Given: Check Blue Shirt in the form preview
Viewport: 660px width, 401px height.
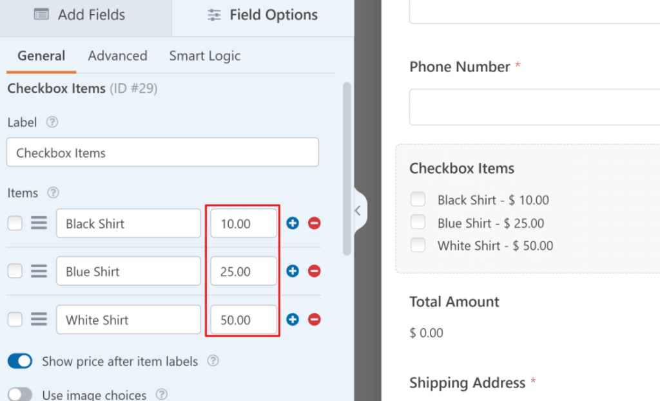Looking at the screenshot, I should pyautogui.click(x=418, y=222).
